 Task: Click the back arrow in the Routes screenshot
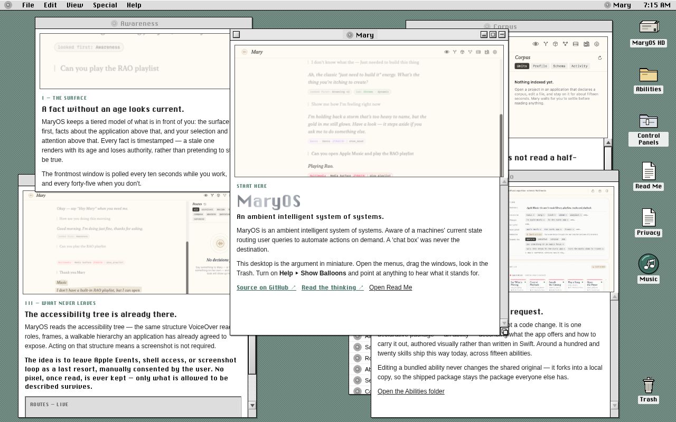pos(31,195)
